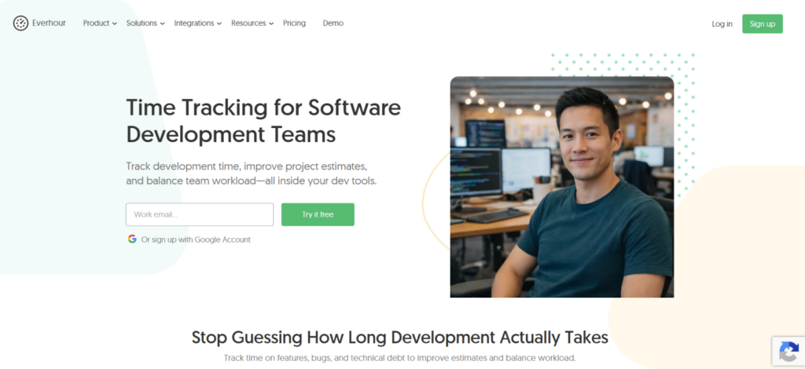Click the Everhour logo icon
This screenshot has width=805, height=369.
(20, 23)
